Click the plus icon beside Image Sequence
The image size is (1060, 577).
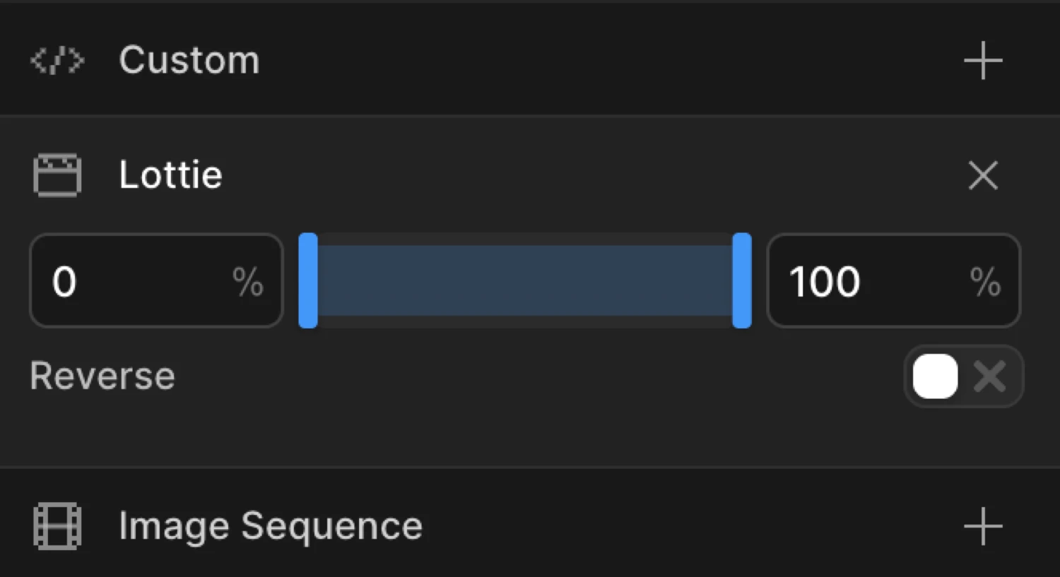coord(982,525)
